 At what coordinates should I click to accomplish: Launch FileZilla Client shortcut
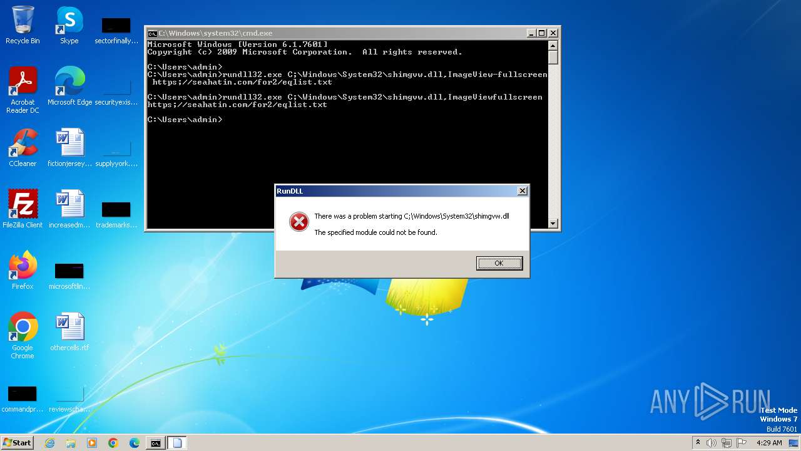click(x=23, y=209)
